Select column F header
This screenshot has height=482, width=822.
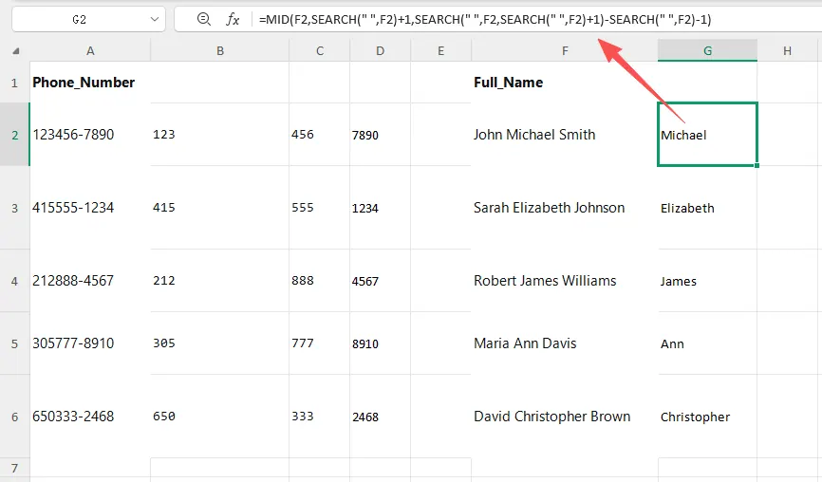tap(564, 51)
